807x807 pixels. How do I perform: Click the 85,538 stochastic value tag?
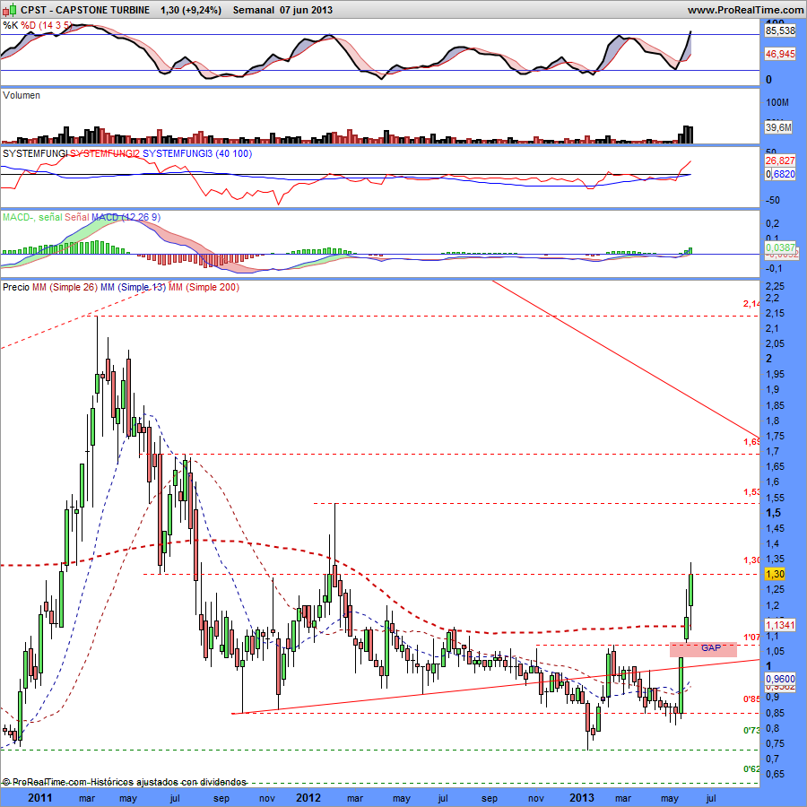(780, 30)
